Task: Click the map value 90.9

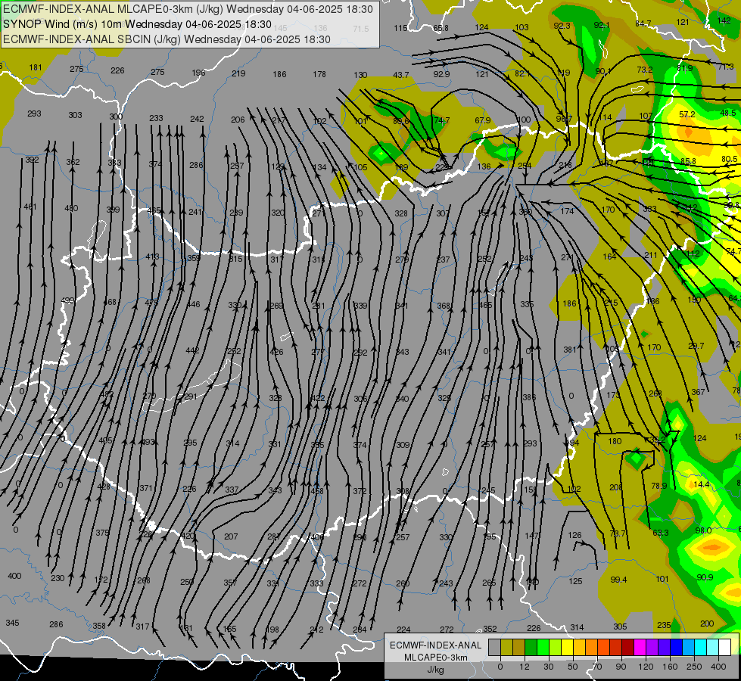Action: pyautogui.click(x=705, y=577)
